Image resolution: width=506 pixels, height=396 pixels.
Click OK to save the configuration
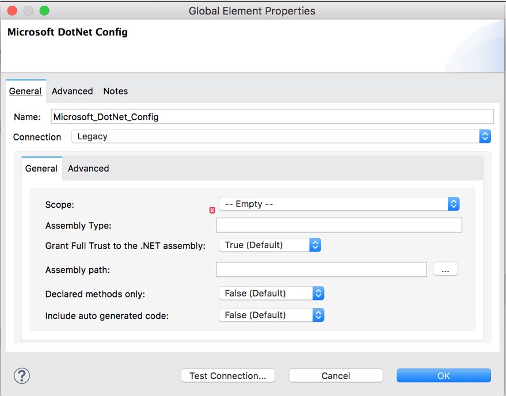click(x=443, y=375)
